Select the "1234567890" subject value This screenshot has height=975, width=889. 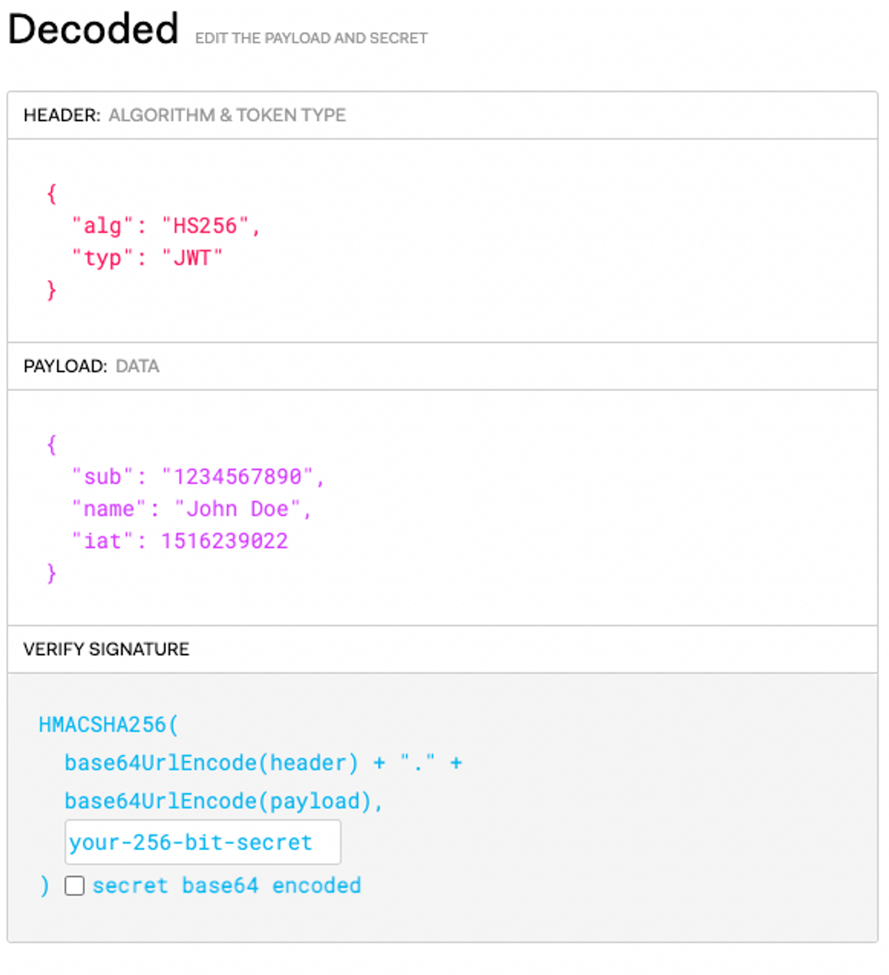click(238, 477)
